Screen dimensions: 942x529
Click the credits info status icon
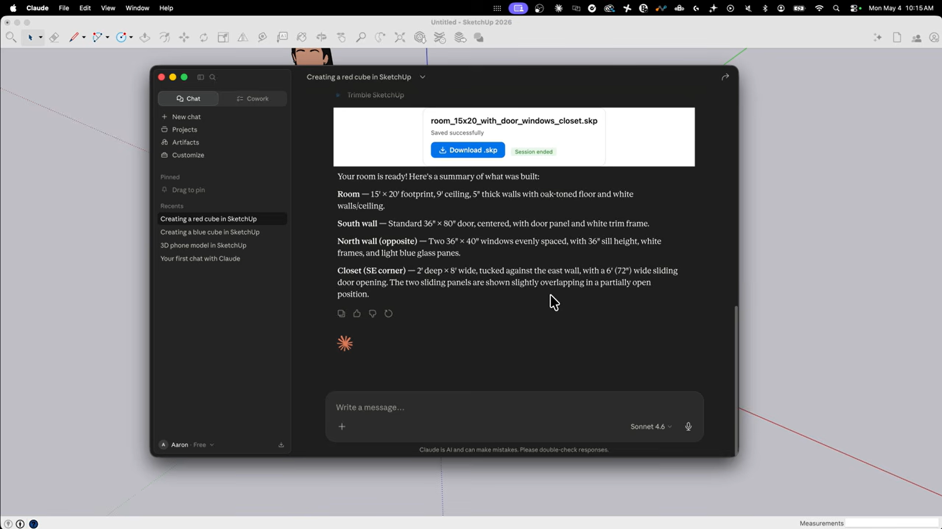(20, 524)
